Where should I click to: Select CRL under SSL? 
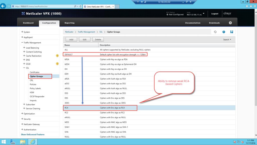point(31,80)
